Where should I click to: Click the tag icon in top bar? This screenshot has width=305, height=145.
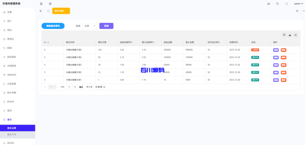click(x=278, y=4)
